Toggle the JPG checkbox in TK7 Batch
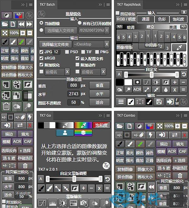 tap(41, 52)
